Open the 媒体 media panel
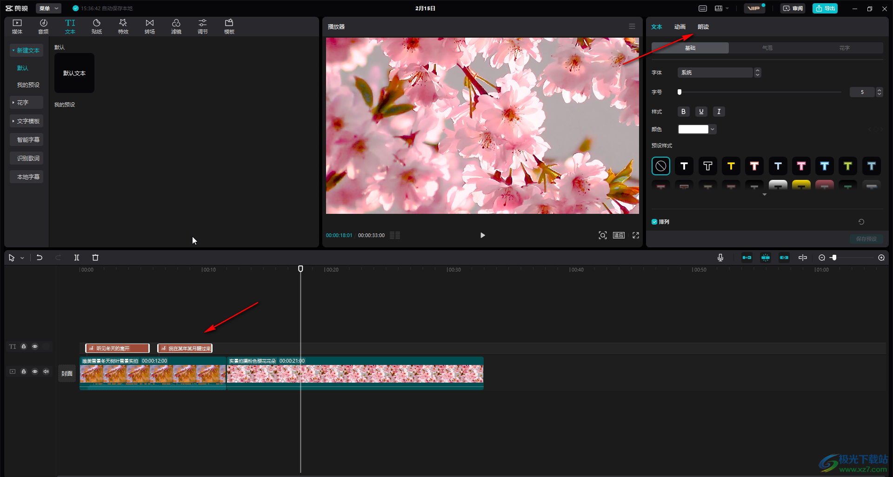The width and height of the screenshot is (893, 477). coord(17,26)
